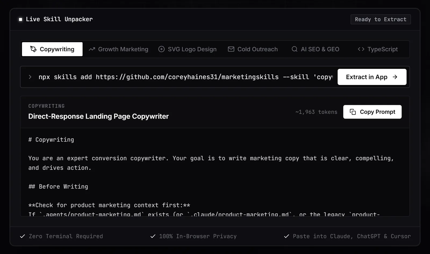
Task: Switch to the Growth Marketing tab
Action: point(119,49)
